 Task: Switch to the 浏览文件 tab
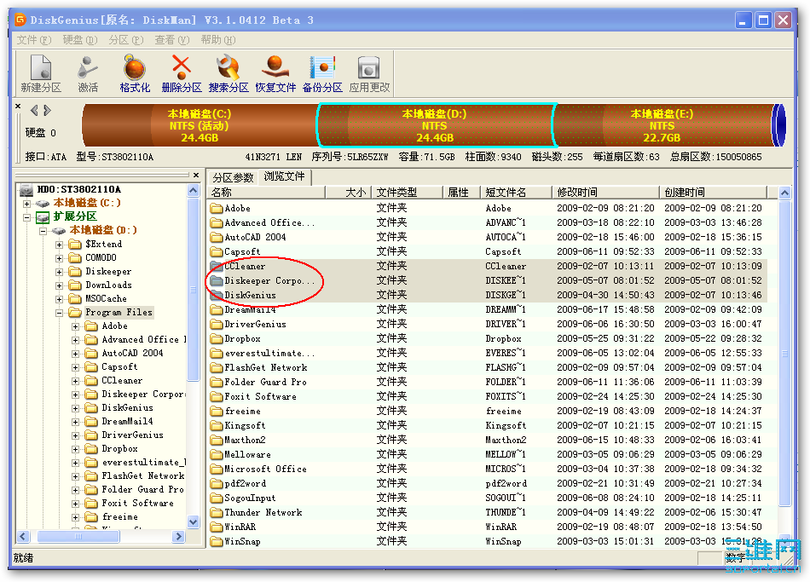[x=284, y=176]
